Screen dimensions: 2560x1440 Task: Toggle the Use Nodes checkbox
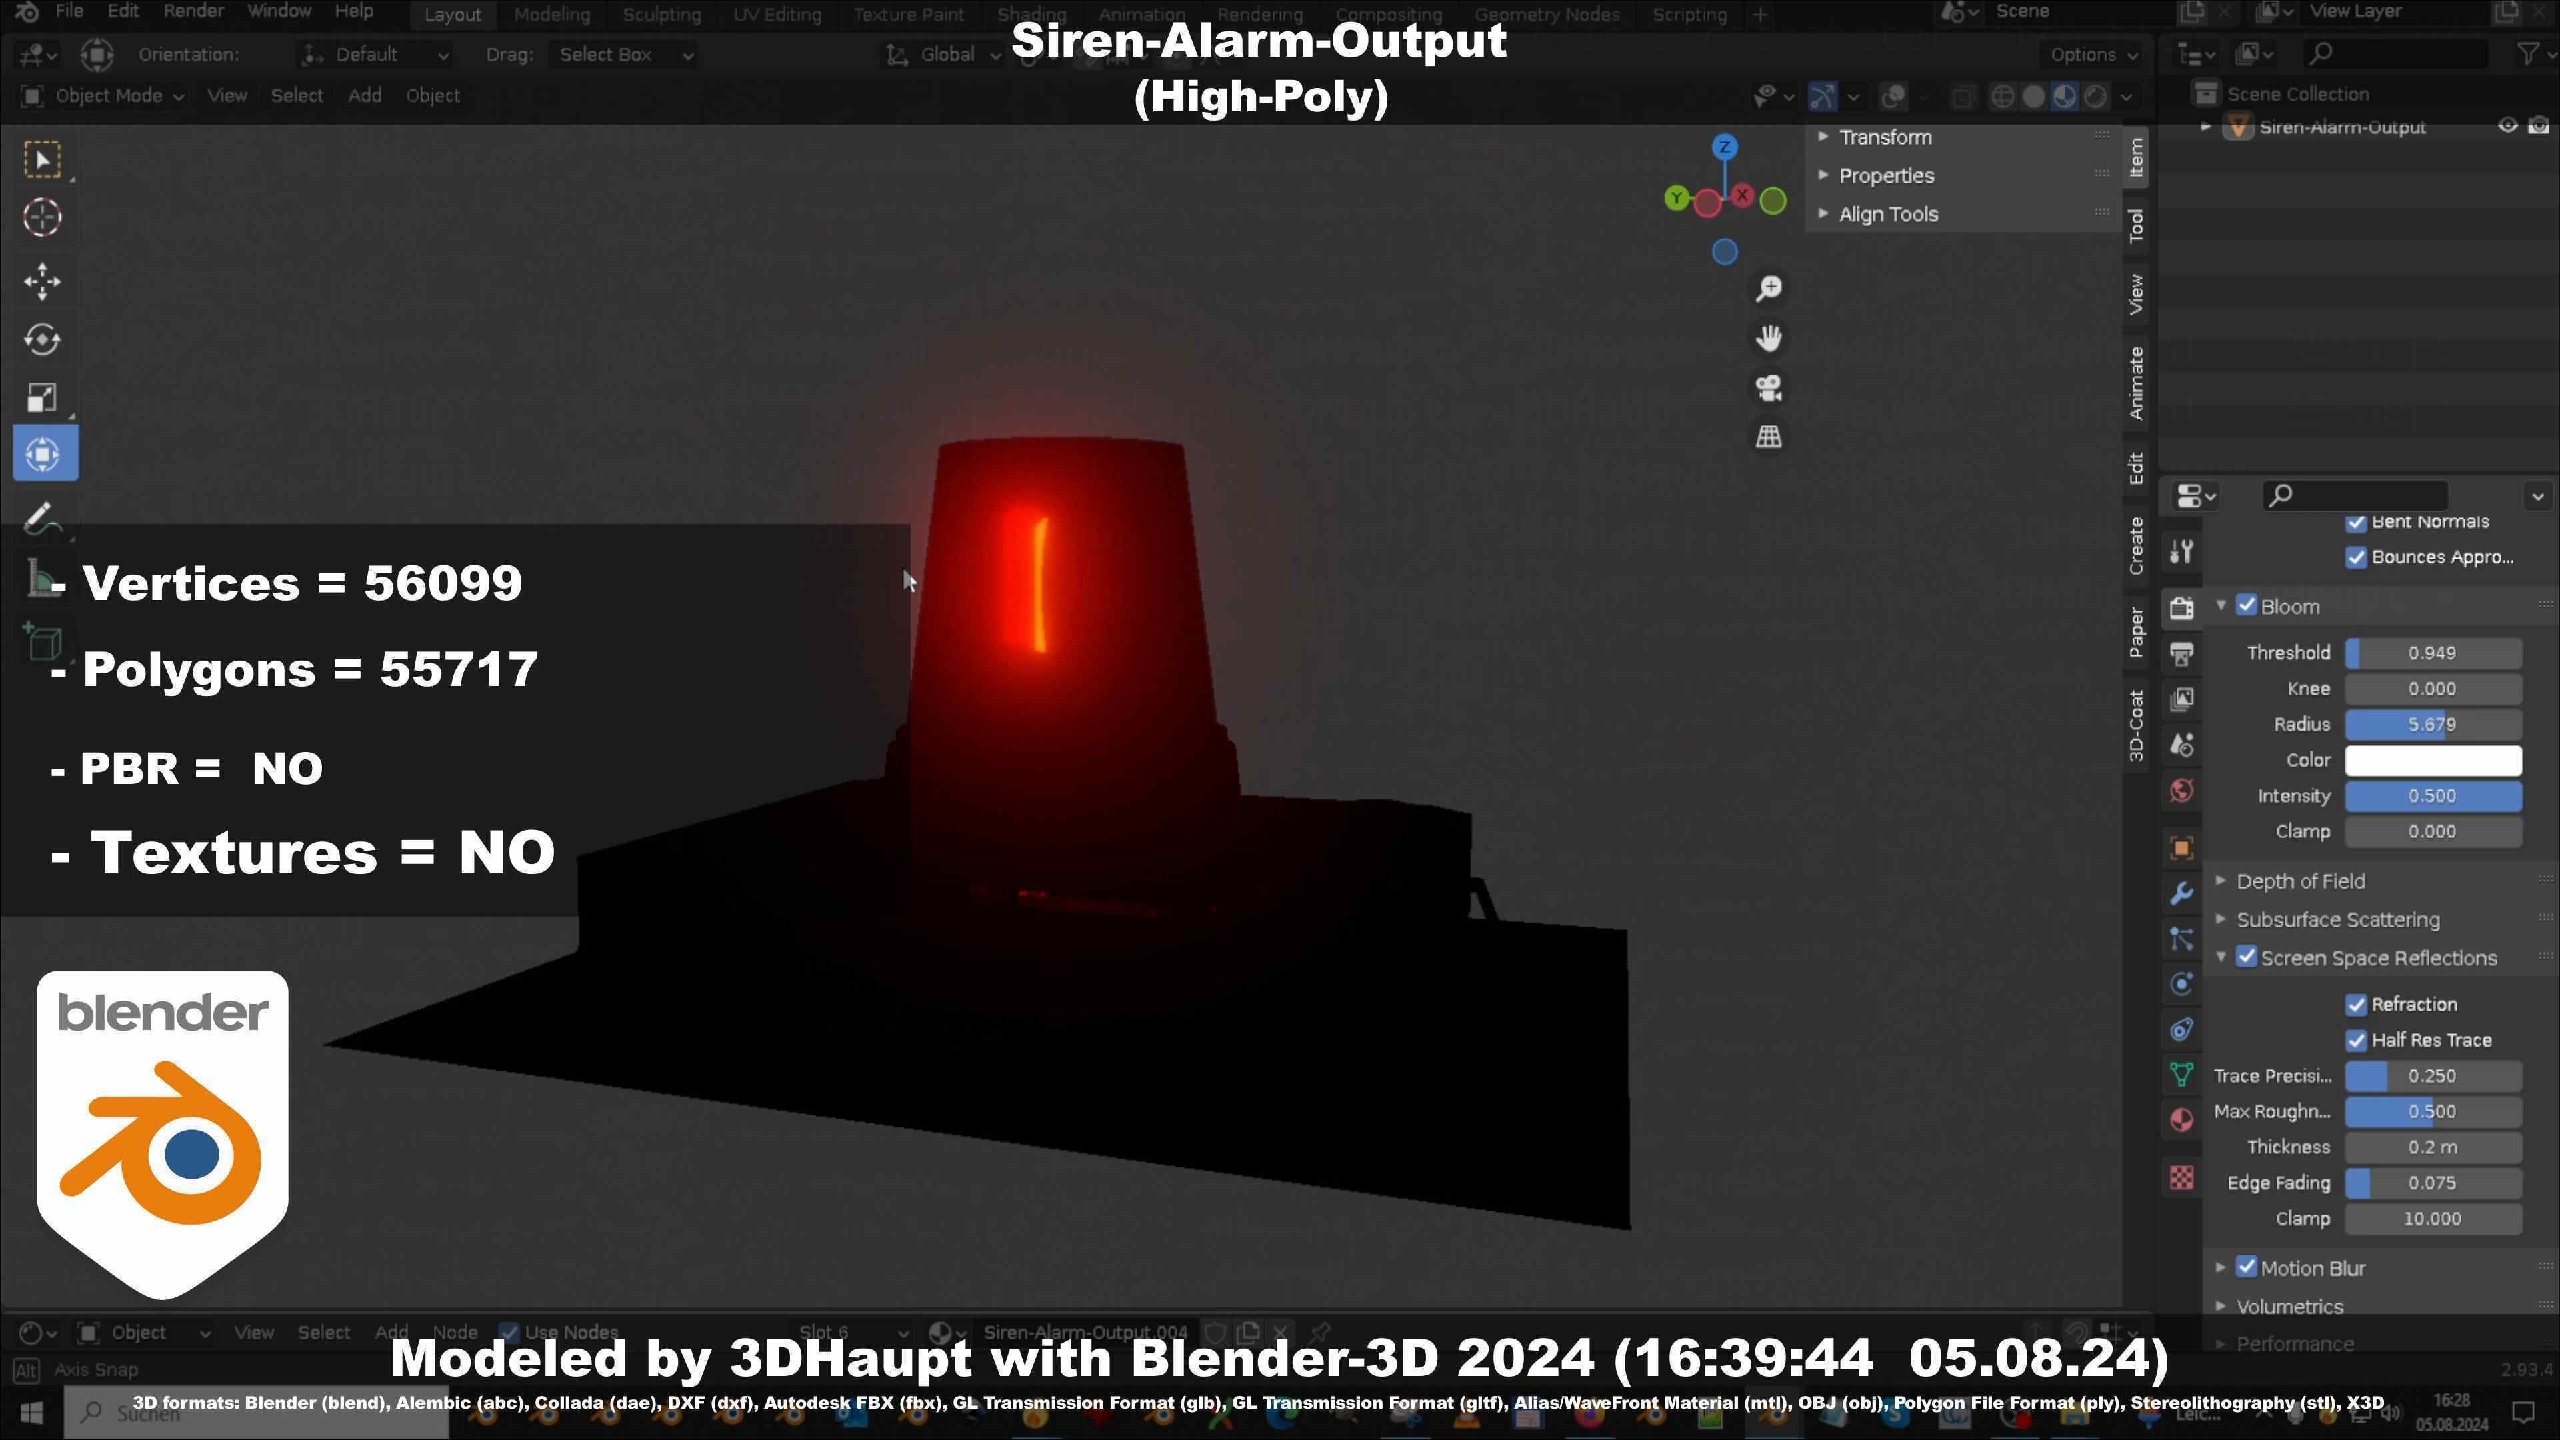[509, 1333]
